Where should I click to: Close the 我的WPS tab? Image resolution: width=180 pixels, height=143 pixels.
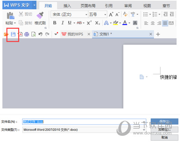(x=89, y=34)
